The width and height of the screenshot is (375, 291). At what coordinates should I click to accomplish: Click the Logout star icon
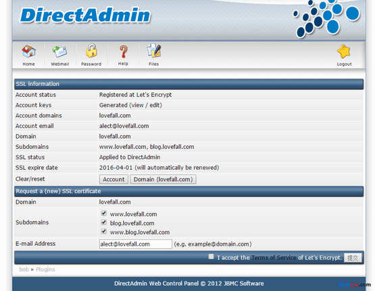[x=344, y=51]
